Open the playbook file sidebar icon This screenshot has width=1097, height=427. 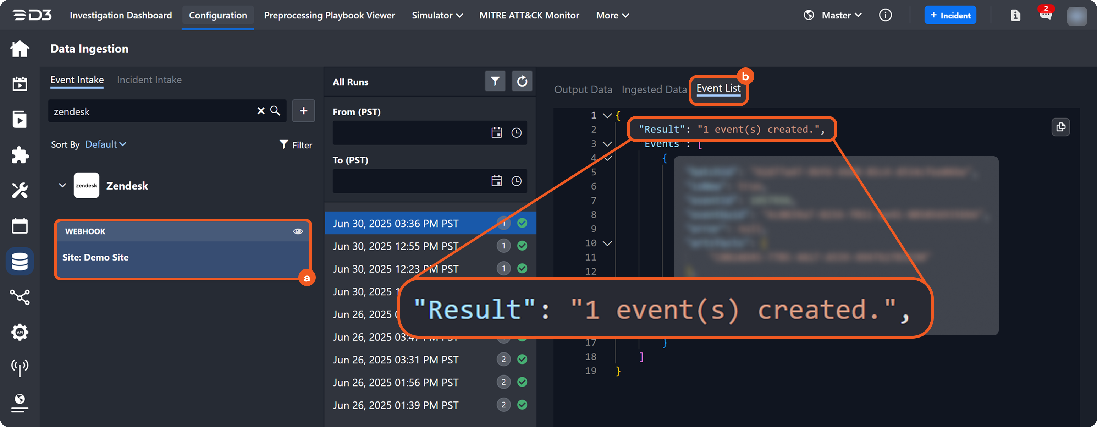(x=20, y=119)
